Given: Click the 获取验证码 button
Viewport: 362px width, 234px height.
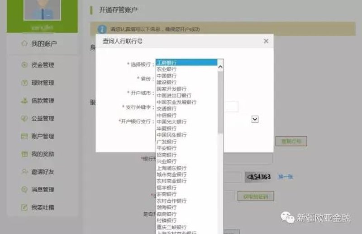Looking at the screenshot, I should pos(256,196).
